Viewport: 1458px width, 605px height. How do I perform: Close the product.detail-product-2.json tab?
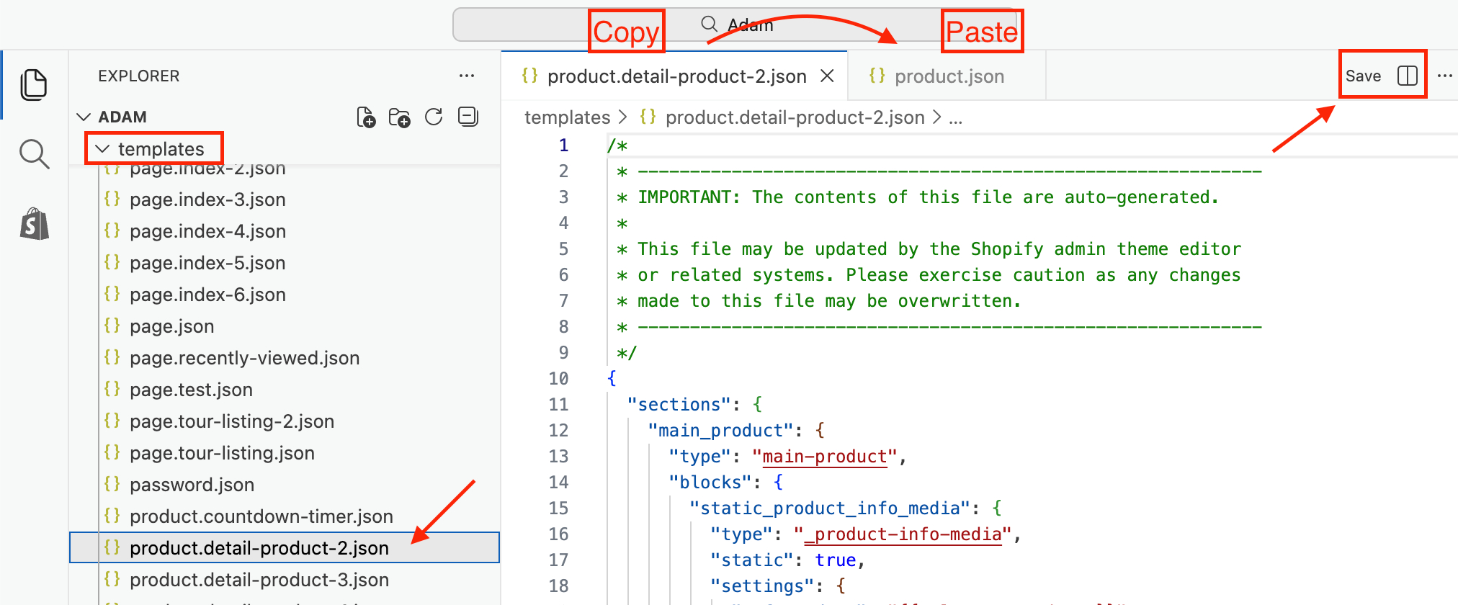coord(828,76)
